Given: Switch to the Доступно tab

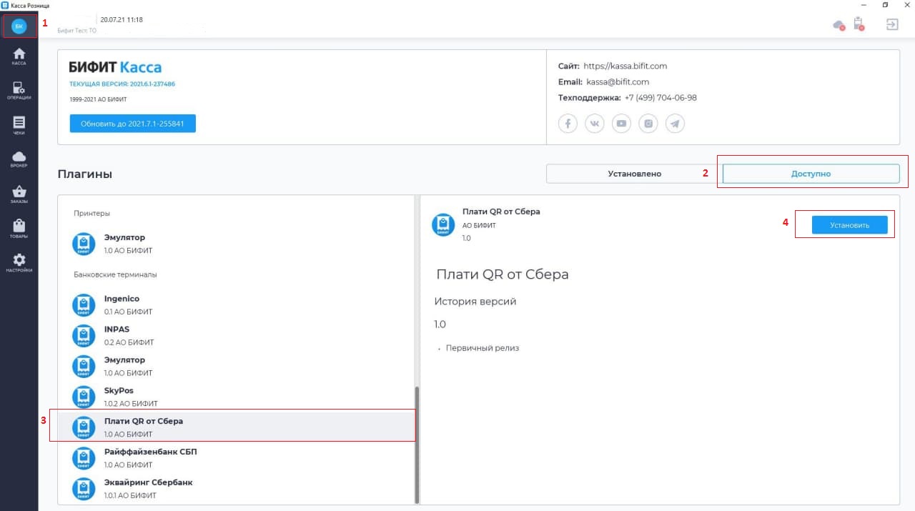Looking at the screenshot, I should click(x=811, y=174).
